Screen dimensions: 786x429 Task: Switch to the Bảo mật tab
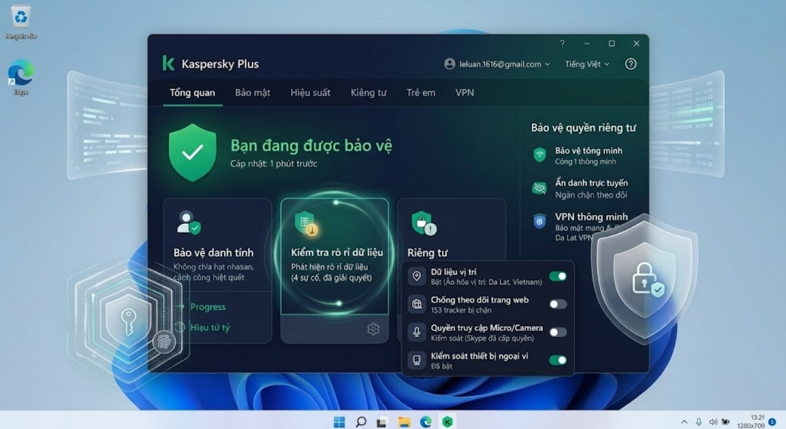[252, 93]
